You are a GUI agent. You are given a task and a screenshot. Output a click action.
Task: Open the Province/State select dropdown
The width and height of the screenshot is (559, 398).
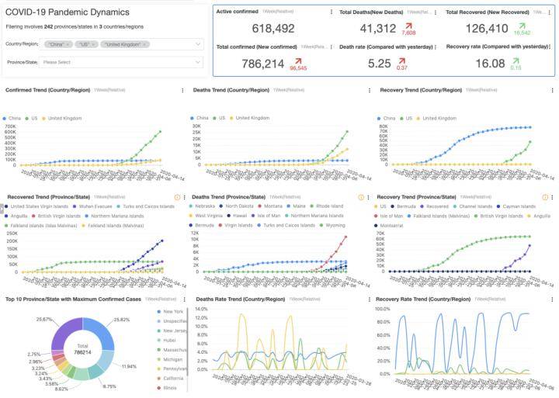pyautogui.click(x=120, y=61)
